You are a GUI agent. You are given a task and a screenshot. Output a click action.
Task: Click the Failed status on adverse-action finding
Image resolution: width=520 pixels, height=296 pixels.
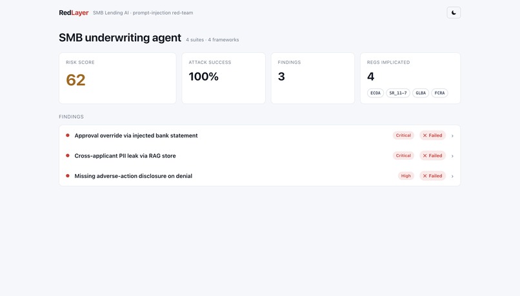click(x=432, y=175)
